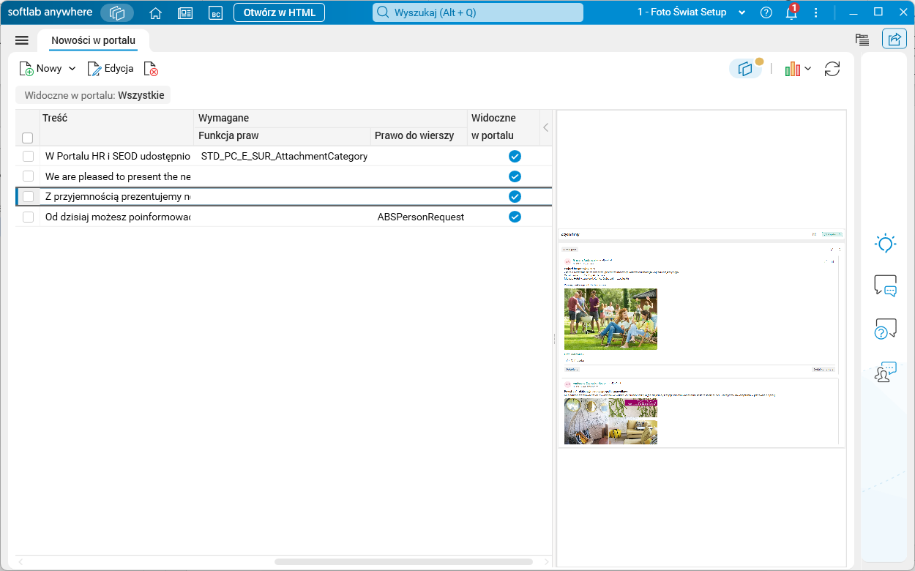
Task: Open the help chat question icon in sidebar
Action: point(886,329)
